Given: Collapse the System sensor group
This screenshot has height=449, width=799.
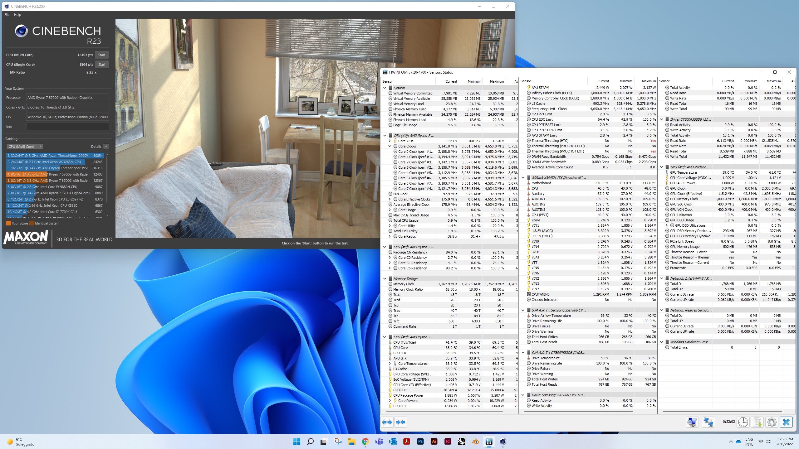Looking at the screenshot, I should (x=385, y=88).
